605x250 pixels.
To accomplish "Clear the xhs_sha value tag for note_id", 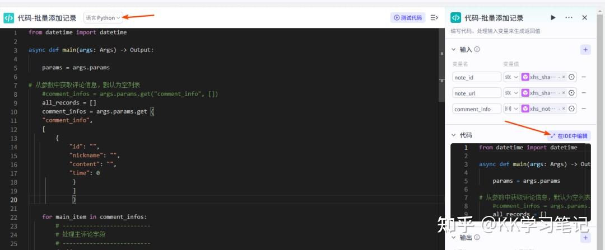I will point(564,77).
